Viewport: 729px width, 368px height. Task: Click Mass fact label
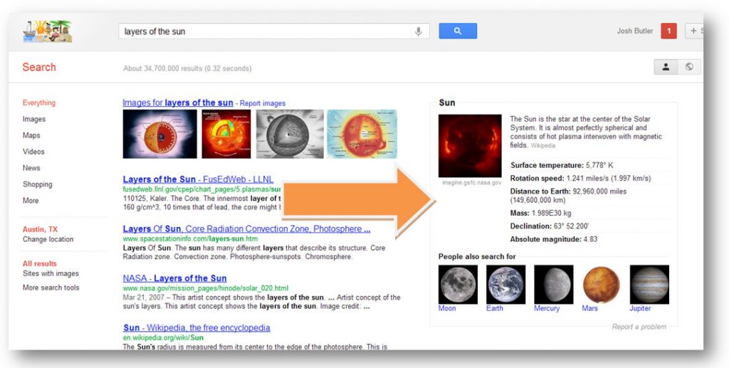tap(520, 213)
